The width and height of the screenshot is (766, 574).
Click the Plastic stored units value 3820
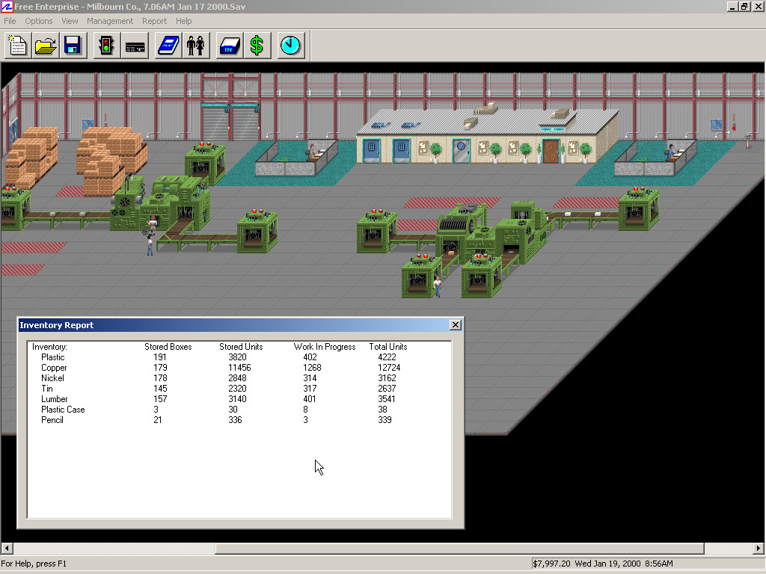pos(237,357)
